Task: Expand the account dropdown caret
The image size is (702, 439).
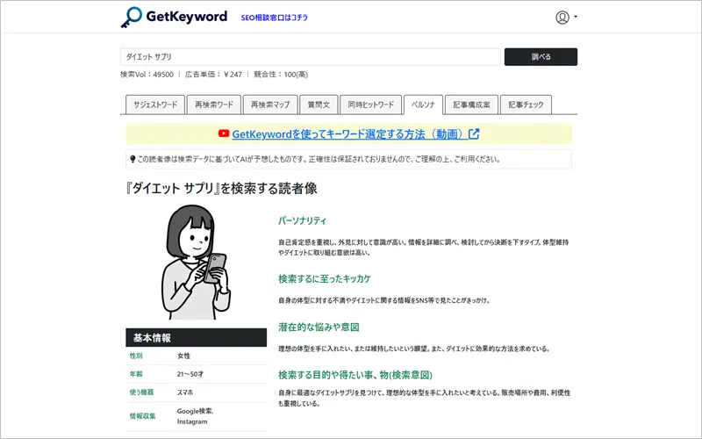Action: [576, 18]
